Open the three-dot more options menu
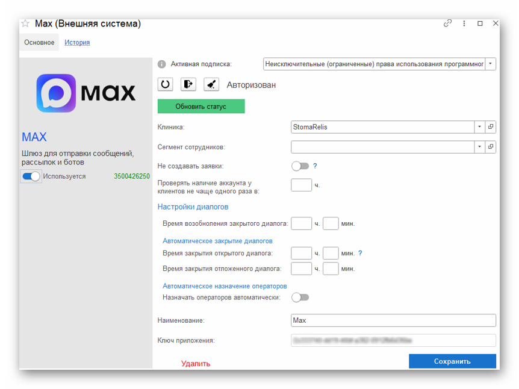 point(464,23)
